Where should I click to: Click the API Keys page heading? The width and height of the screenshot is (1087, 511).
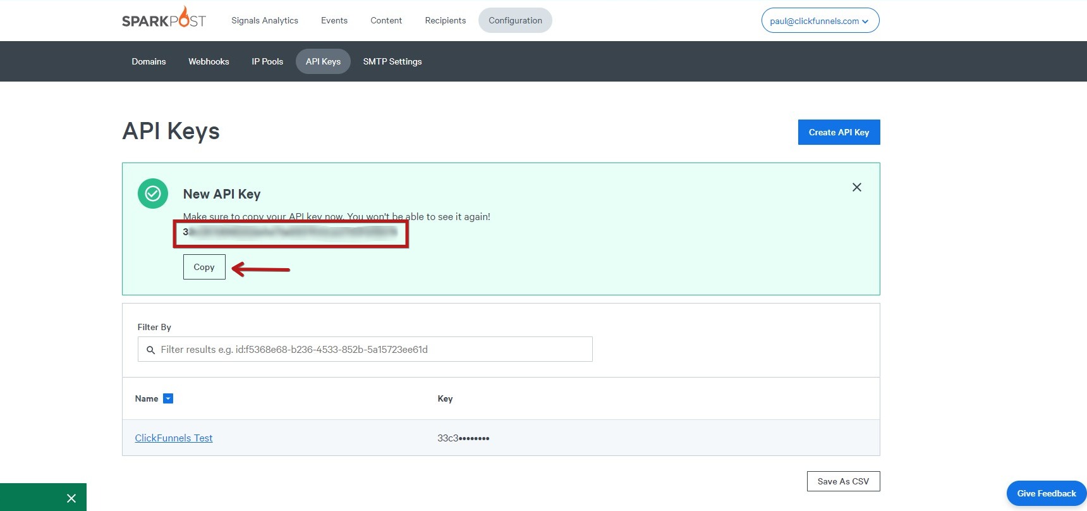click(x=171, y=131)
